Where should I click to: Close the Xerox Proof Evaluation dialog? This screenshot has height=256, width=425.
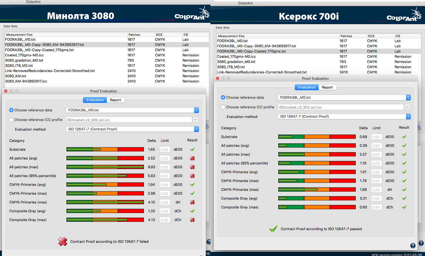click(218, 78)
